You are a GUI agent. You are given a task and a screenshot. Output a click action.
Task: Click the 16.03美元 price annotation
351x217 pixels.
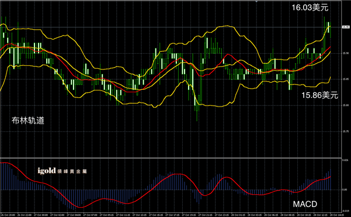(x=310, y=8)
